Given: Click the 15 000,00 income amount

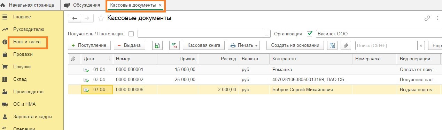Looking at the screenshot, I should (185, 70).
